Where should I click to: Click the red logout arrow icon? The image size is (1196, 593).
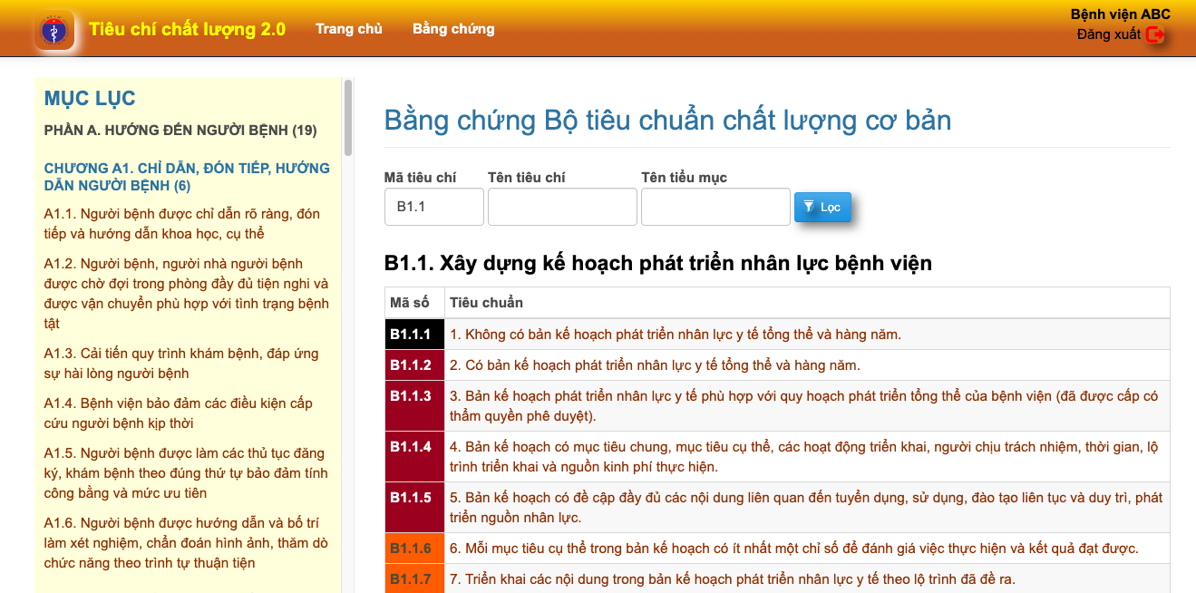pyautogui.click(x=1155, y=35)
